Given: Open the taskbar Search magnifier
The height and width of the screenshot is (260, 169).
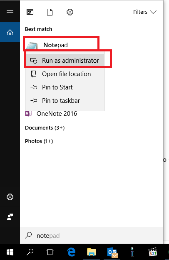Looking at the screenshot, I should click(x=30, y=252).
